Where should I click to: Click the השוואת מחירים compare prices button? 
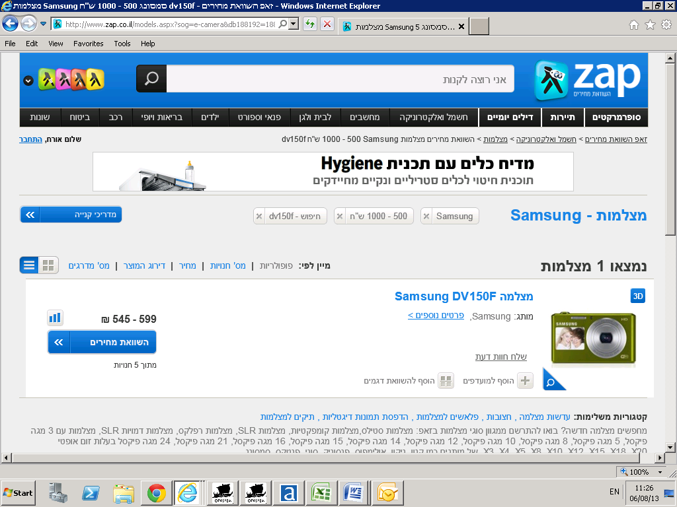(102, 342)
